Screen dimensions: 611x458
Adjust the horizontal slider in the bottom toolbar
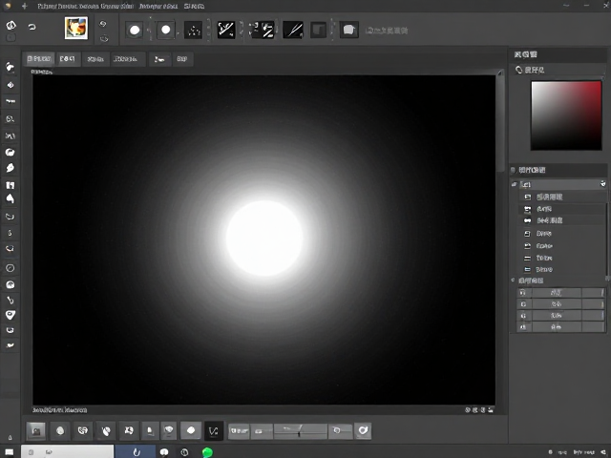(x=300, y=430)
